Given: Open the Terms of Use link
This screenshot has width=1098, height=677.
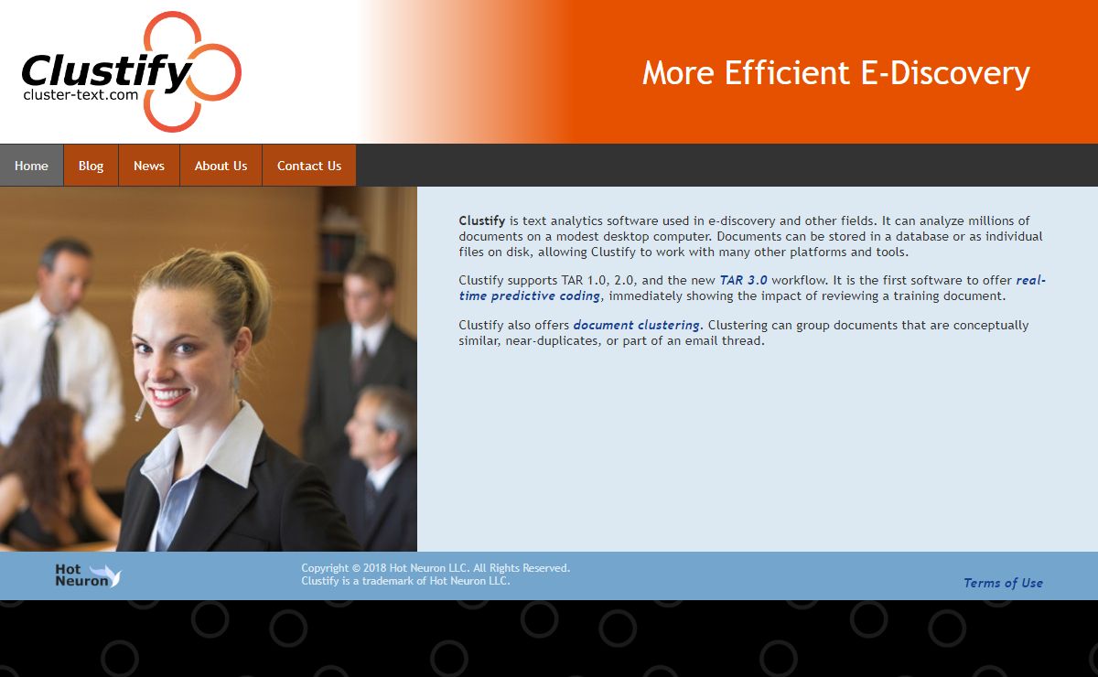Looking at the screenshot, I should (x=1003, y=583).
